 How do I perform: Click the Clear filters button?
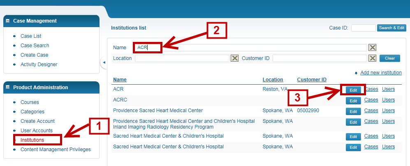coord(389,58)
